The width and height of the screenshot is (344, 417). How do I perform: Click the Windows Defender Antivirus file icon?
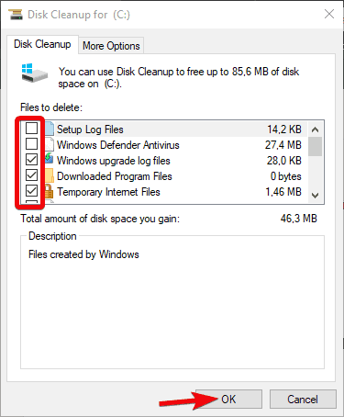[50, 144]
